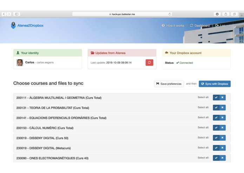The width and height of the screenshot is (244, 173).
Task: Log out of the account
Action: pos(223,26)
